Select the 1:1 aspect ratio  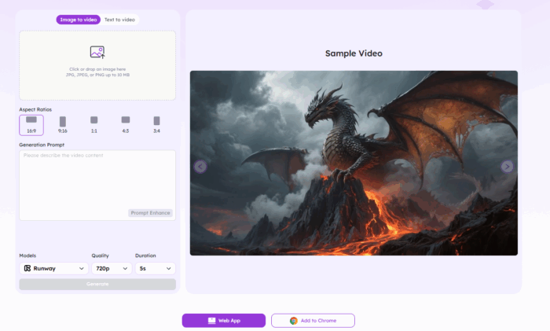[94, 125]
